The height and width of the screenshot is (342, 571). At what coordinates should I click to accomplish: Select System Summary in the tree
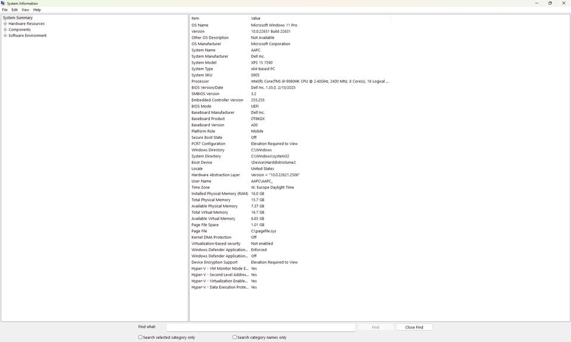[x=17, y=17]
